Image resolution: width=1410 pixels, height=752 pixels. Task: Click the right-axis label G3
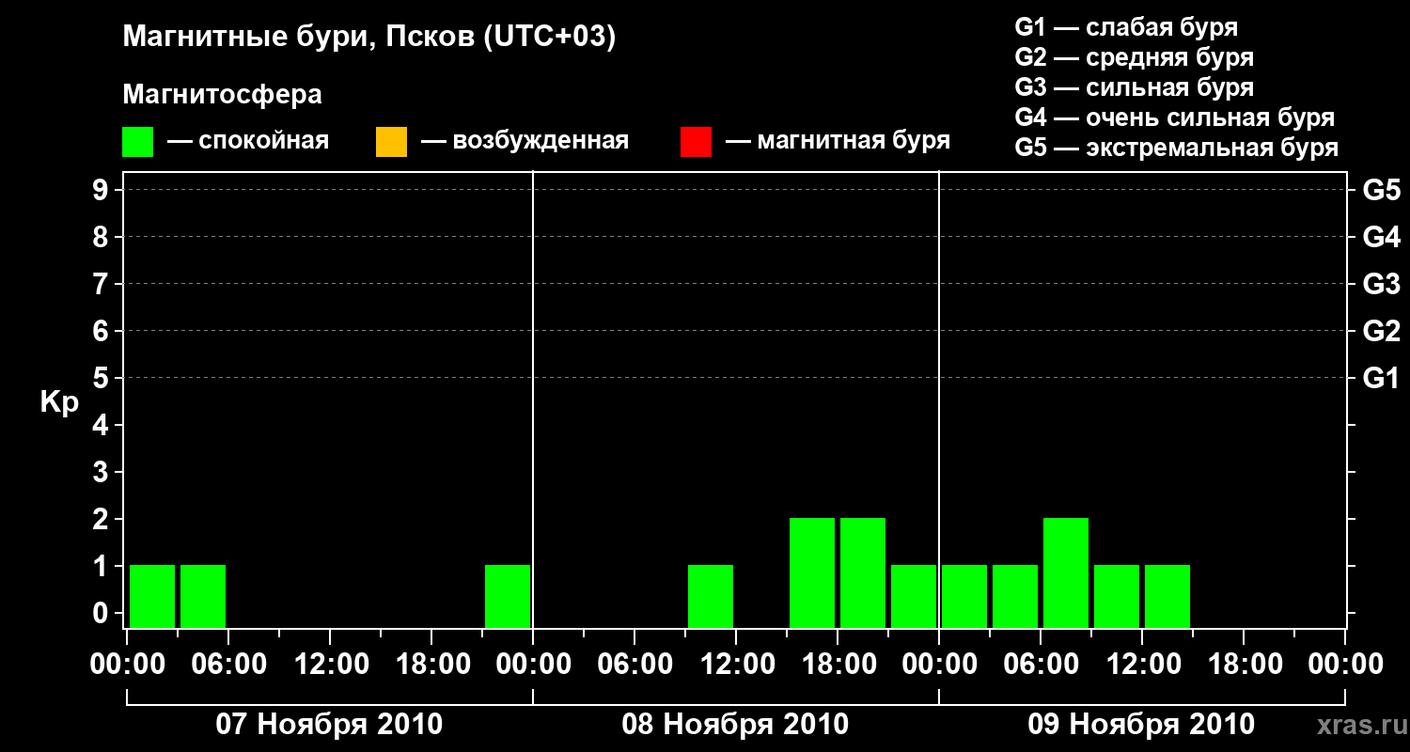point(1382,284)
